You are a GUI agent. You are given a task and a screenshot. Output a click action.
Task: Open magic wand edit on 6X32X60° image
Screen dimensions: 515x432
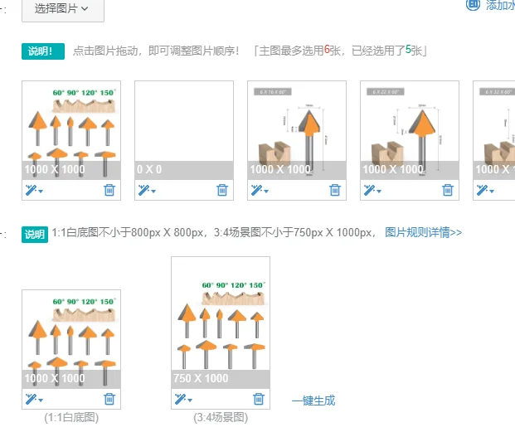click(x=482, y=190)
